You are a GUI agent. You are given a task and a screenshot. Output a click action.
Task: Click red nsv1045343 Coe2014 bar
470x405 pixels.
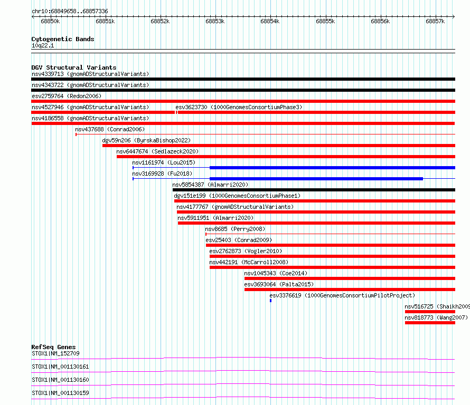[350, 278]
